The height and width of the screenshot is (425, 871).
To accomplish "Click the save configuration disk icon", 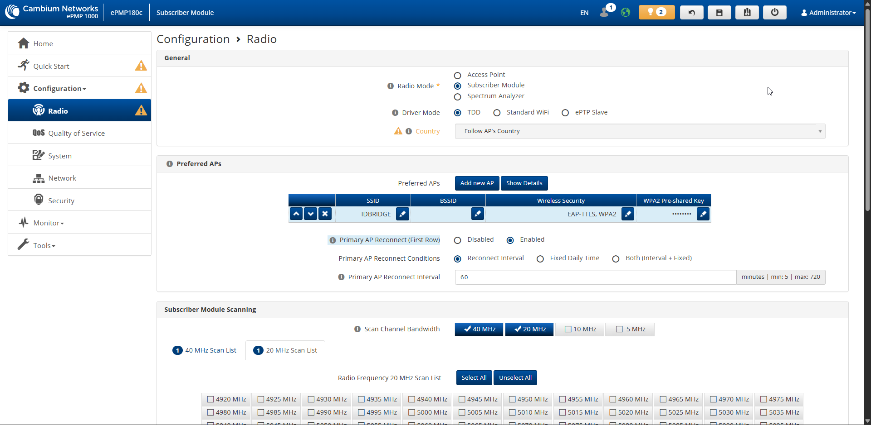I will click(x=719, y=12).
